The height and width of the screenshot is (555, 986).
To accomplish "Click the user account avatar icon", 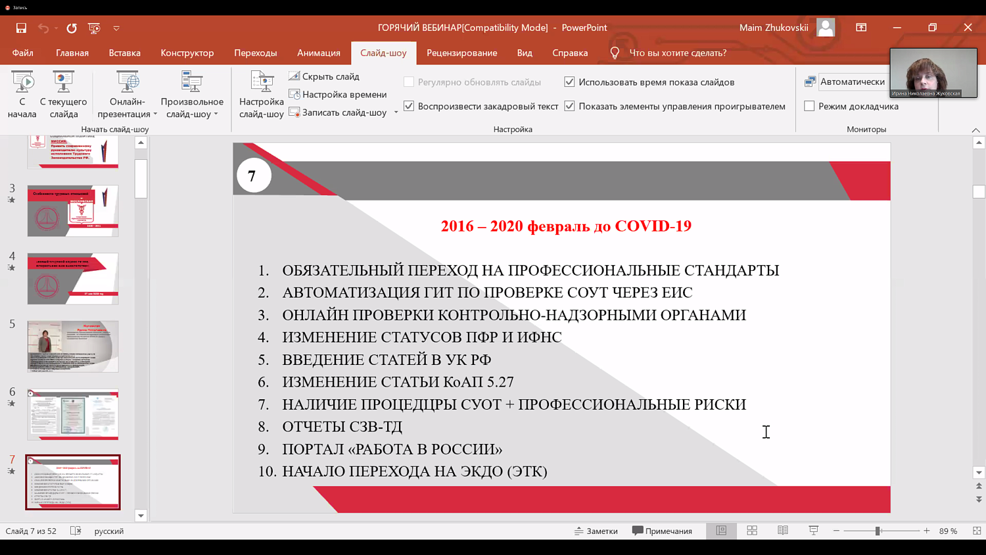I will [826, 28].
